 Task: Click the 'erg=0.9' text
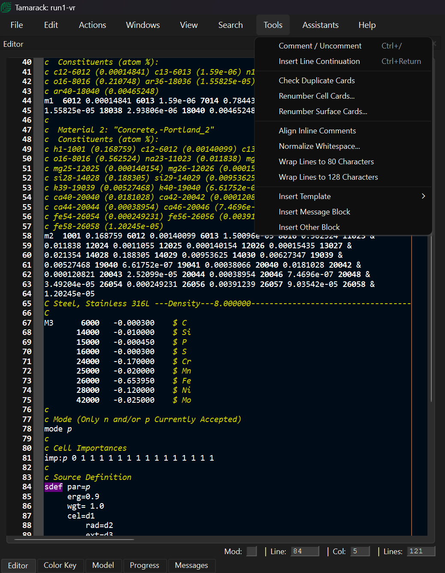tap(83, 497)
